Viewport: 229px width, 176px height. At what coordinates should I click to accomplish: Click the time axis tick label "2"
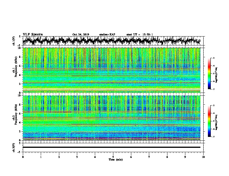pyautogui.click(x=59, y=157)
